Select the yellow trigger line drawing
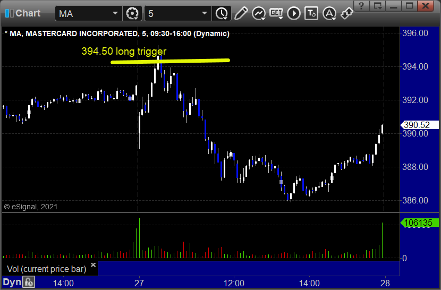Viewport: 441px width, 290px height. click(x=171, y=61)
